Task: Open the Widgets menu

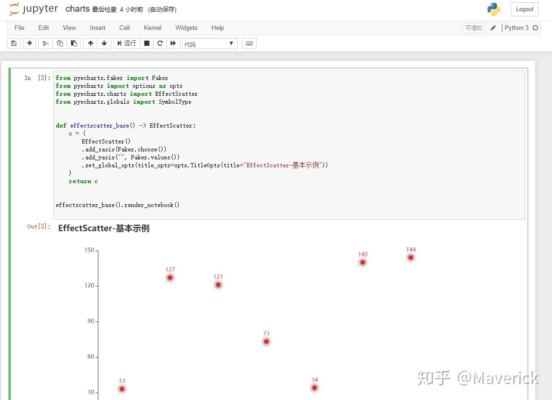Action: pos(186,28)
